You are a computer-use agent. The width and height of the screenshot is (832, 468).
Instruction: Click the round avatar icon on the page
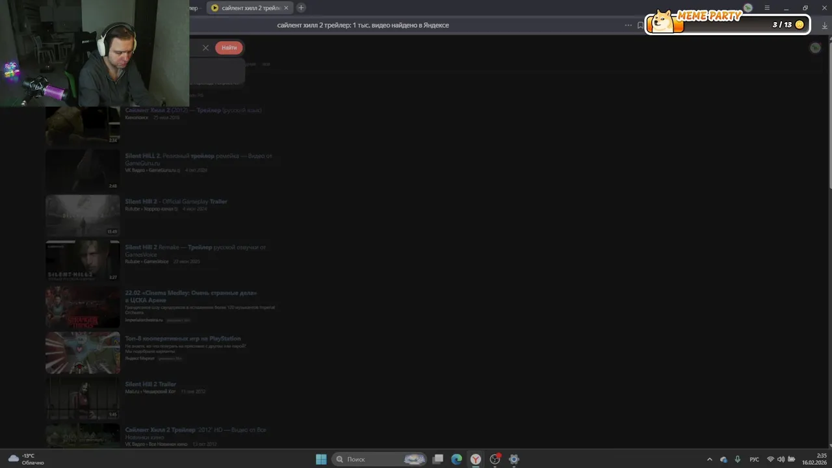coord(815,47)
